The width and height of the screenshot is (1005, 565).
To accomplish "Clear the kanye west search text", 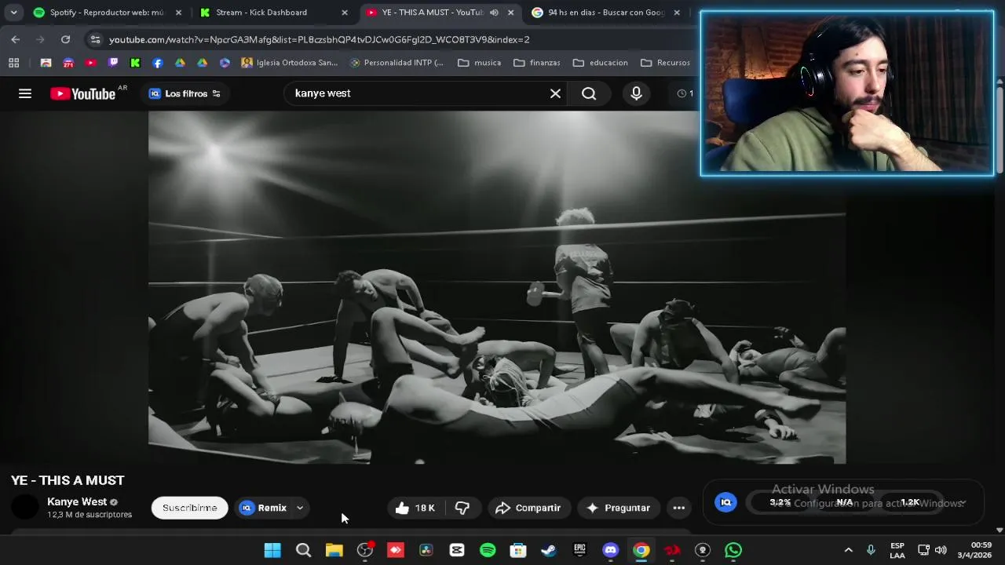I will tap(555, 93).
